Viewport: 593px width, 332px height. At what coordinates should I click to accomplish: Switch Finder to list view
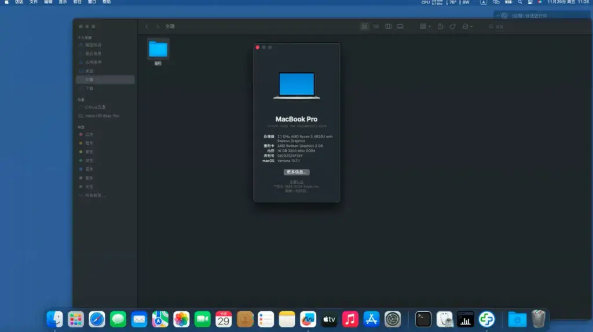tap(376, 27)
